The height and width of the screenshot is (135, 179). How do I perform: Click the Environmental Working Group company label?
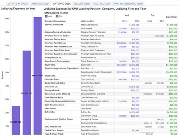point(58,119)
